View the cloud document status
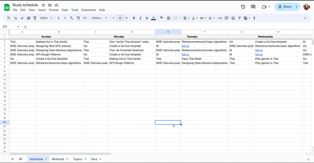 (57, 5)
